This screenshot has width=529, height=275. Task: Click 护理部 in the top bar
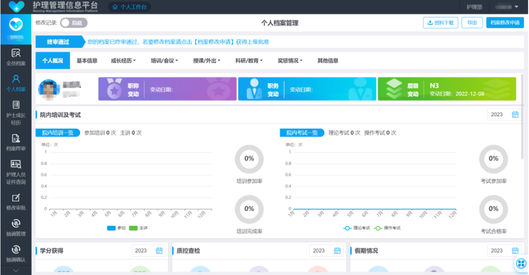474,7
